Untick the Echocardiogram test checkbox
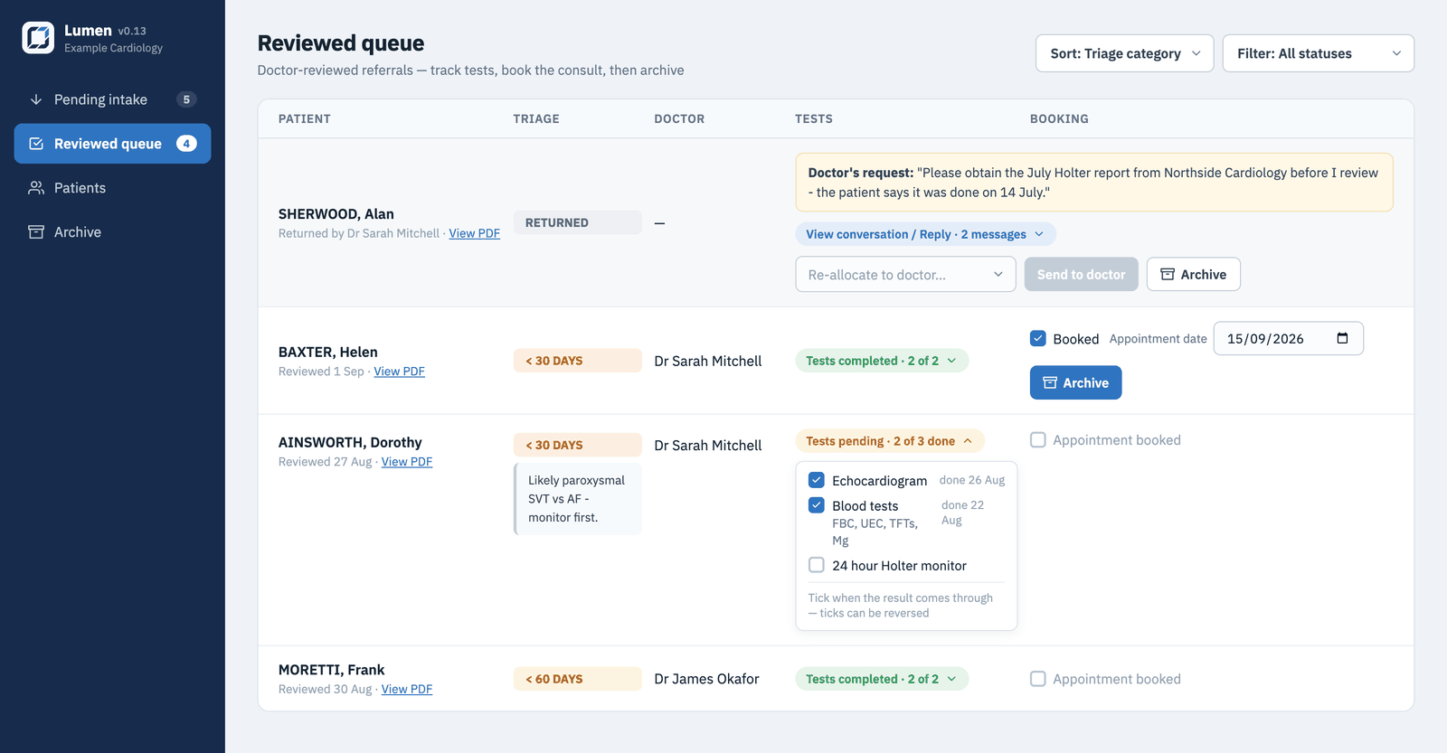The height and width of the screenshot is (753, 1447). pos(817,480)
